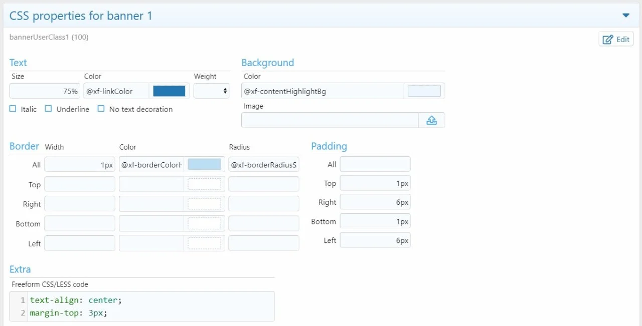Image resolution: width=642 pixels, height=326 pixels.
Task: Click the Background Image path field
Action: pyautogui.click(x=330, y=120)
